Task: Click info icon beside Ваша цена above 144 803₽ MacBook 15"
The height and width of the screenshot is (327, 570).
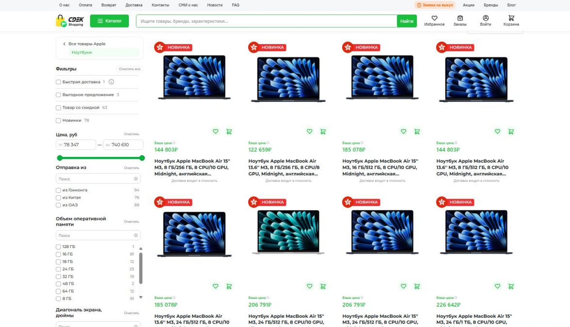Action: [174, 143]
